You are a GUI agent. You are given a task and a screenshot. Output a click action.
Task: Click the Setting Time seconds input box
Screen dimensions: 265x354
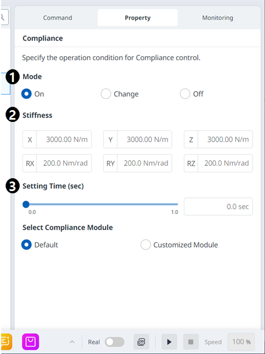point(218,206)
